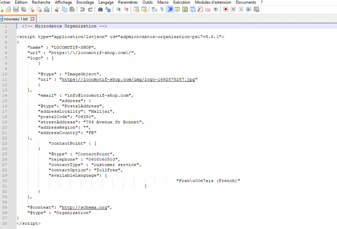Open the user-defined language icon
Image resolution: width=337 pixels, height=229 pixels.
pos(177,9)
